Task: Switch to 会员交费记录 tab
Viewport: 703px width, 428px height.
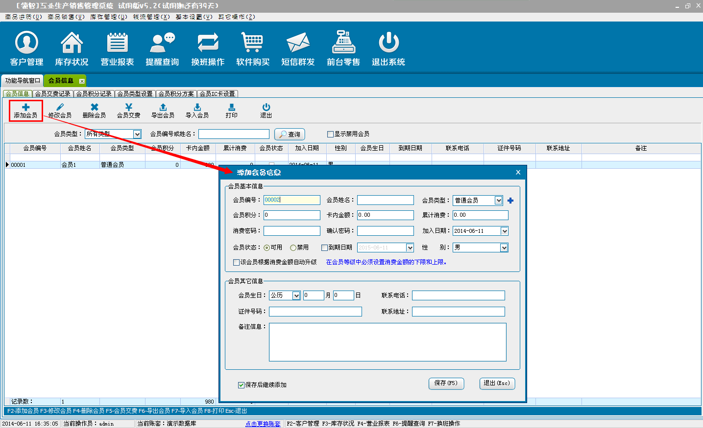Action: pyautogui.click(x=52, y=94)
